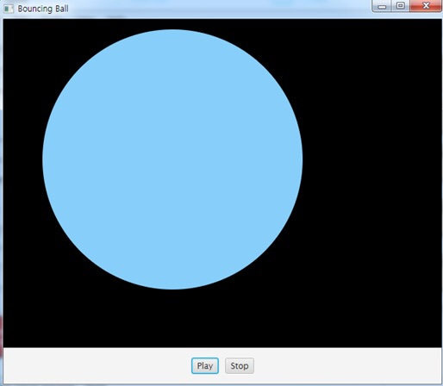
Task: Click the Bouncing Ball window icon
Action: click(9, 9)
